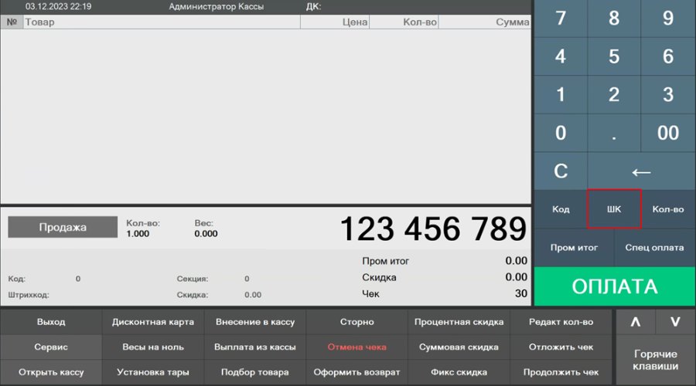Click the Товар column header

click(x=162, y=22)
